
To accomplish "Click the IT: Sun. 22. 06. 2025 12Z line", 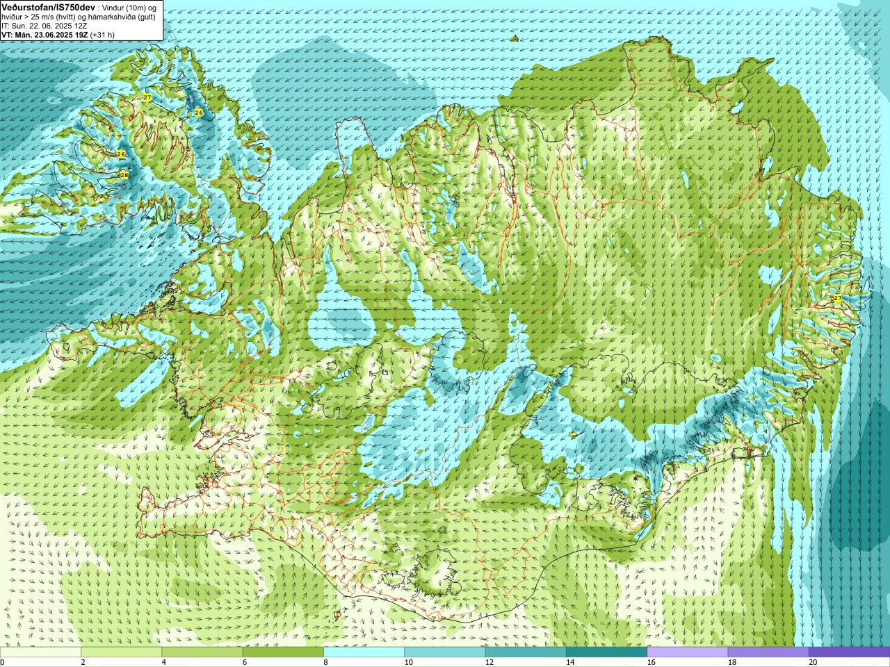I will click(44, 25).
